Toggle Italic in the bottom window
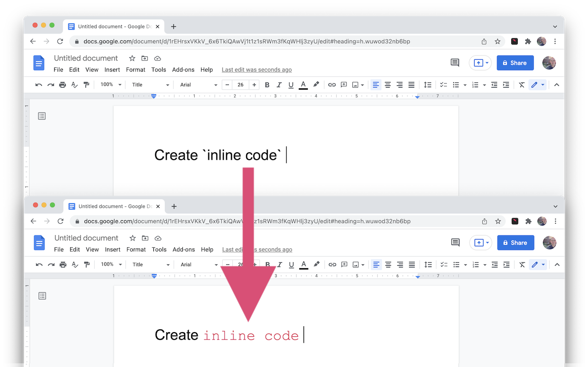Image resolution: width=588 pixels, height=367 pixels. click(x=279, y=265)
